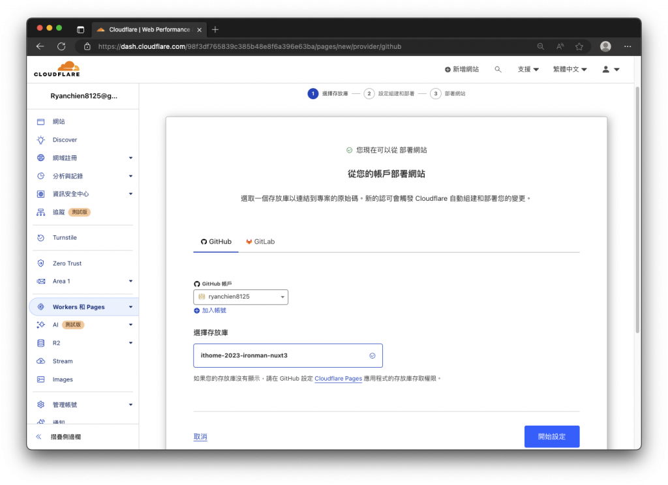Screen dimensions: 668x485
Task: Click the Turnstile icon in sidebar
Action: click(x=41, y=237)
